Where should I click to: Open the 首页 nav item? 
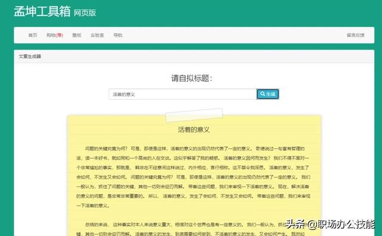click(33, 35)
